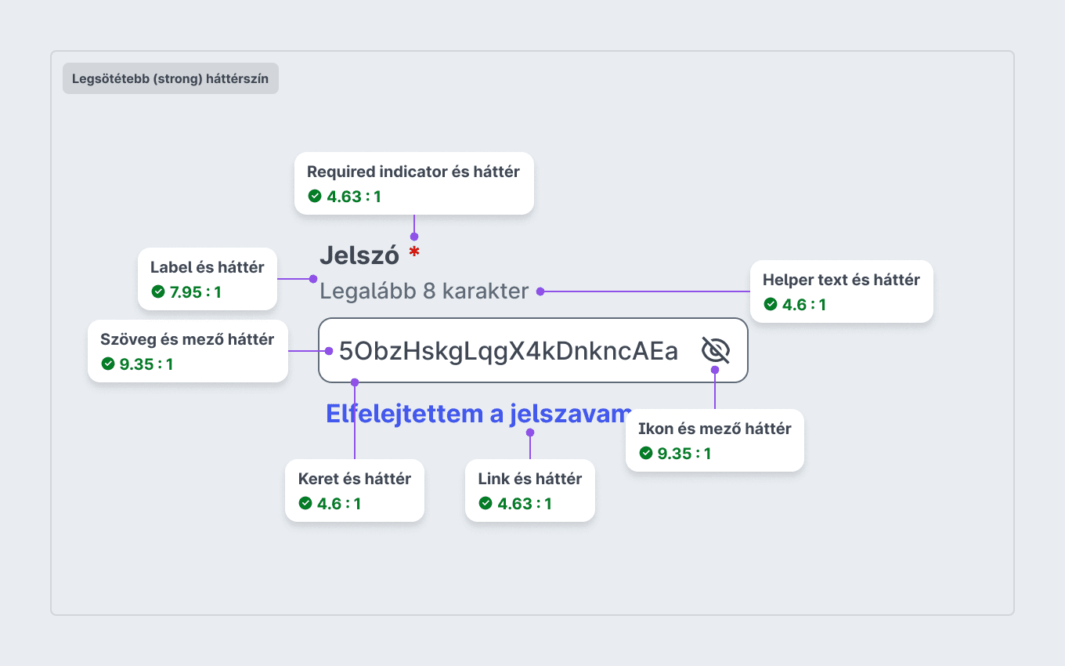Click the 9.35 : 1 value in Szöveg card
1065x666 pixels.
146,364
